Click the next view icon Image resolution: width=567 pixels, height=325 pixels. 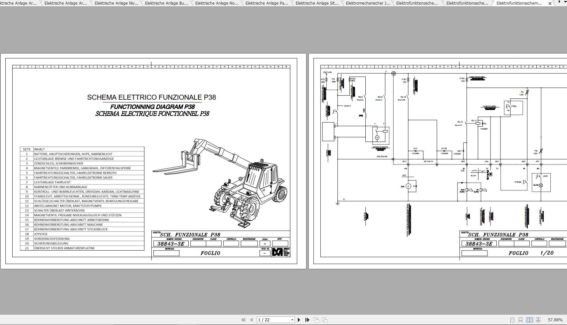click(x=325, y=320)
